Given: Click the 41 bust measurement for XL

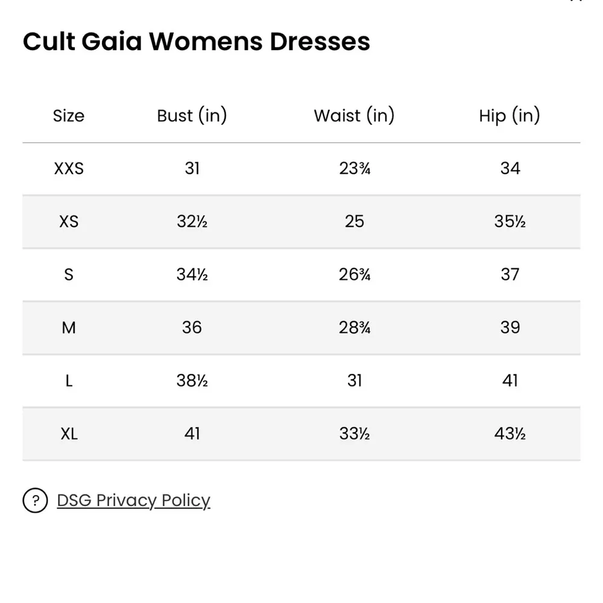Looking at the screenshot, I should click(192, 434).
